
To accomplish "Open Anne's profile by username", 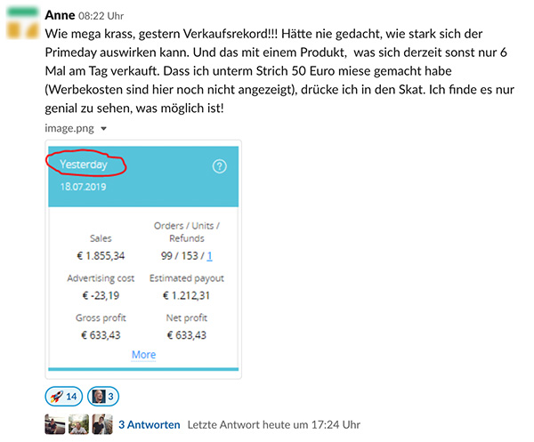I will 60,15.
